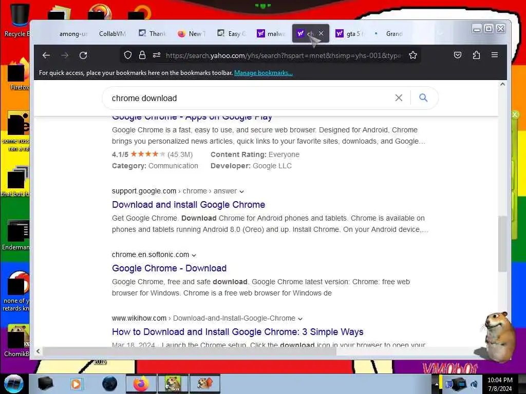Switch to the Easy tab
Screen dimensions: 526x394
point(232,33)
